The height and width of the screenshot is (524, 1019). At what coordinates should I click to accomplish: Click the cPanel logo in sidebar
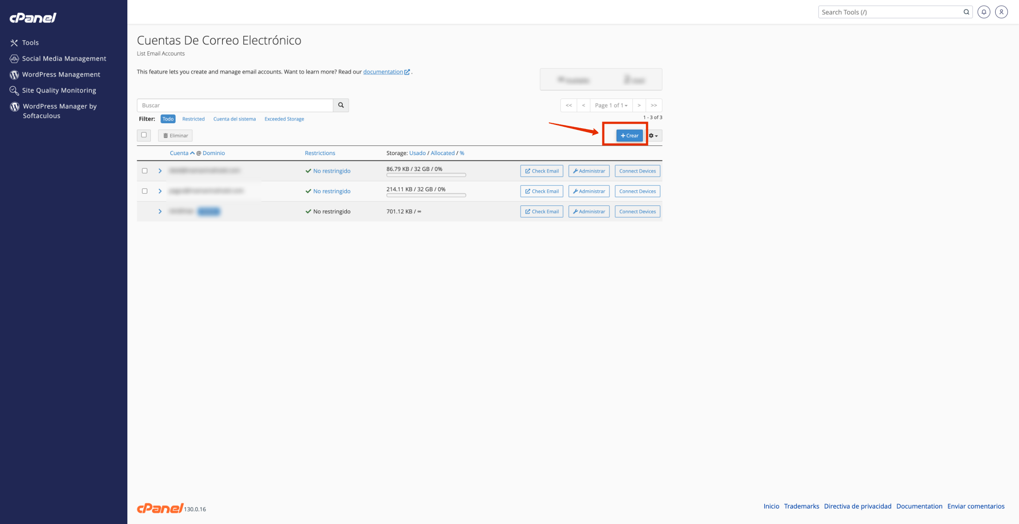click(x=33, y=18)
